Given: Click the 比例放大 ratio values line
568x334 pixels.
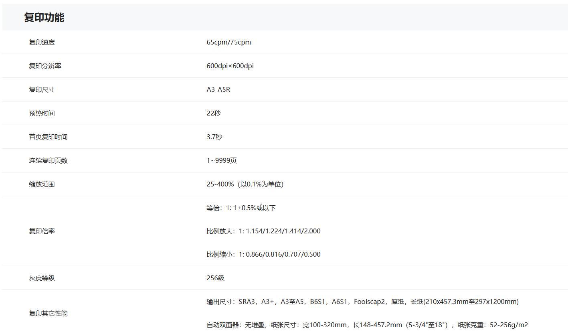Looking at the screenshot, I should 263,231.
